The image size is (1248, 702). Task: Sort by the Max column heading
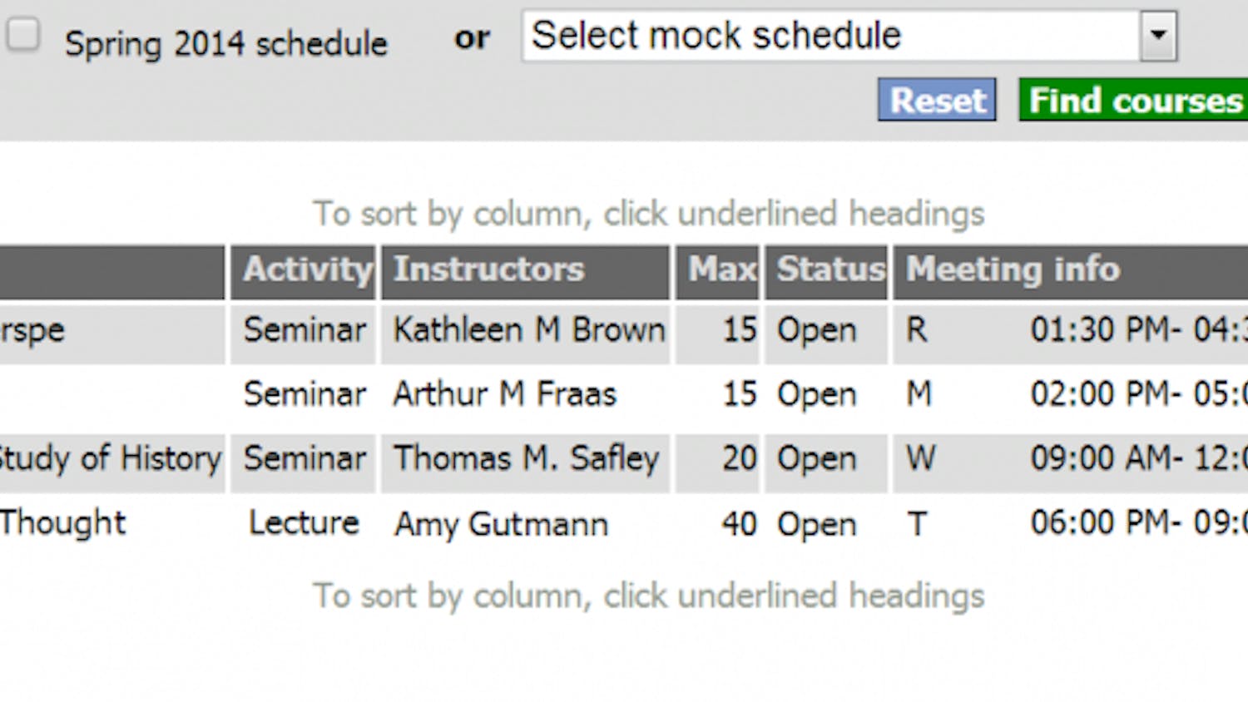(721, 269)
